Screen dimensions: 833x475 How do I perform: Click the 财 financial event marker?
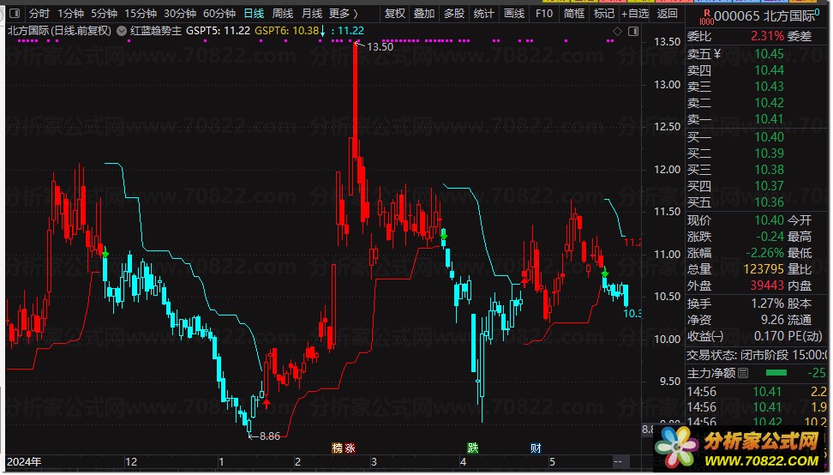click(x=536, y=448)
